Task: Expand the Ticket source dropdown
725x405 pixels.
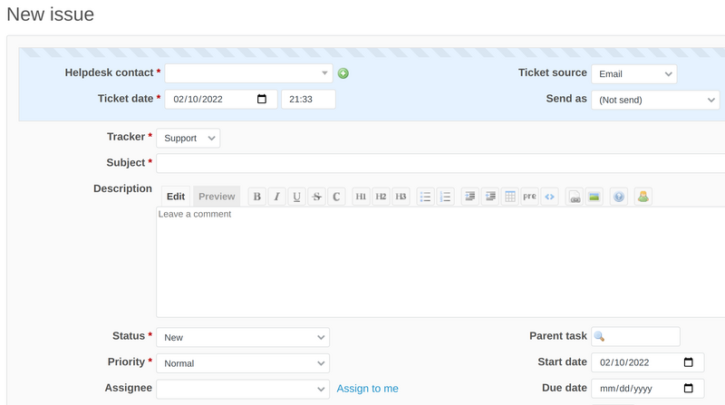Action: click(633, 74)
